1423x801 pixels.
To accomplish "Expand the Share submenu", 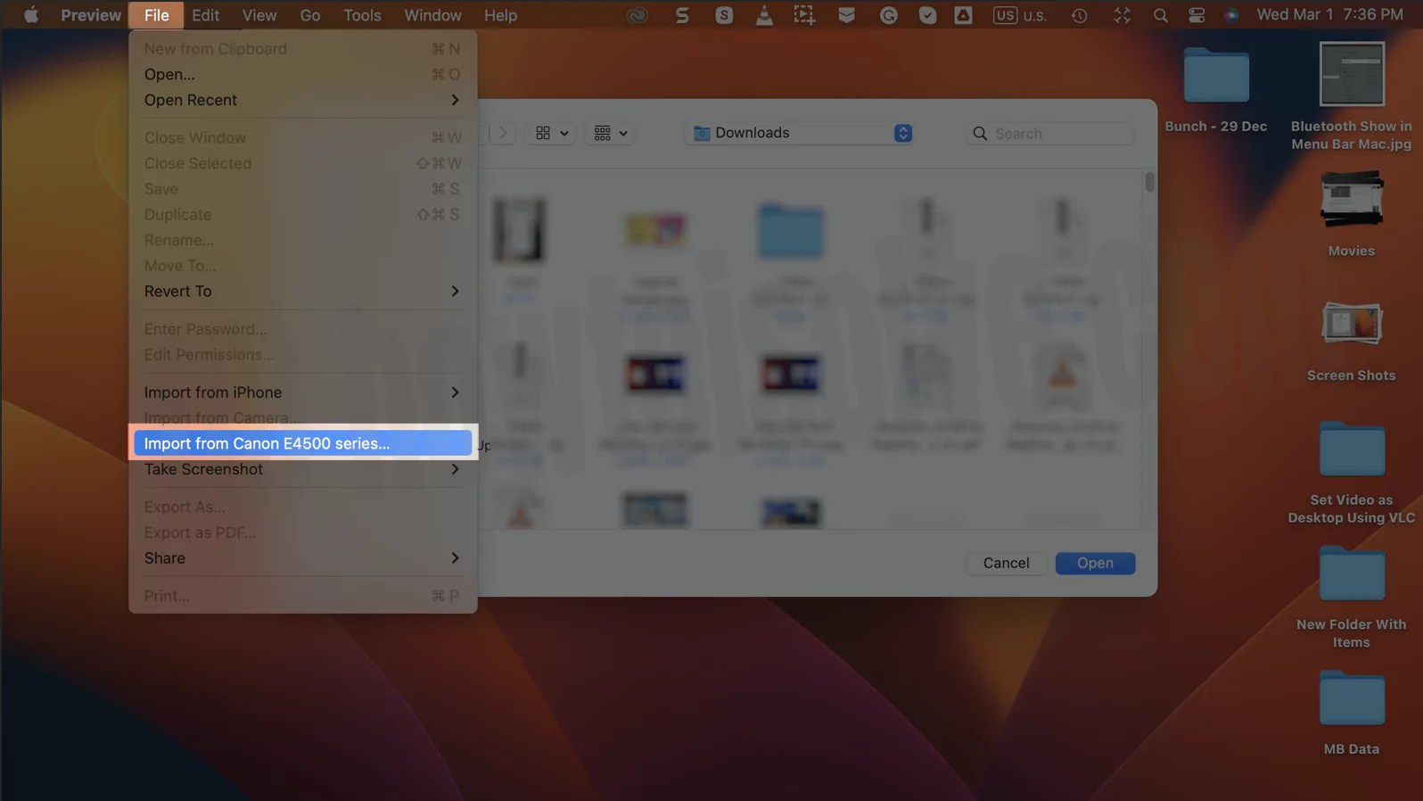I will [x=302, y=557].
